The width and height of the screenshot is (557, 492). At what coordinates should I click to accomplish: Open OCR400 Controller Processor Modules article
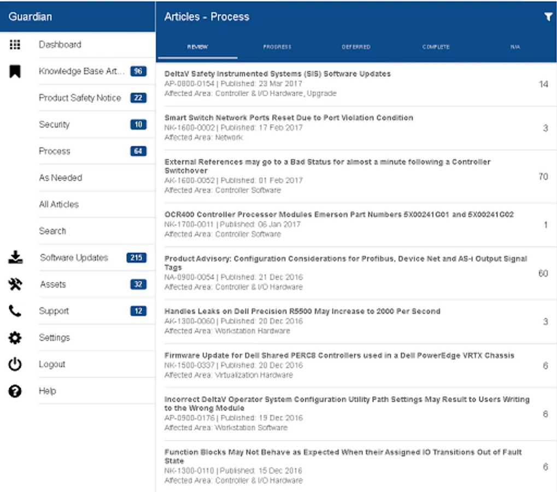[x=356, y=225]
